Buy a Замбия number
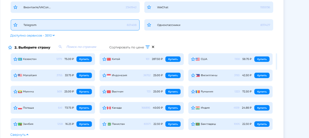309x138 pixels. (84, 124)
